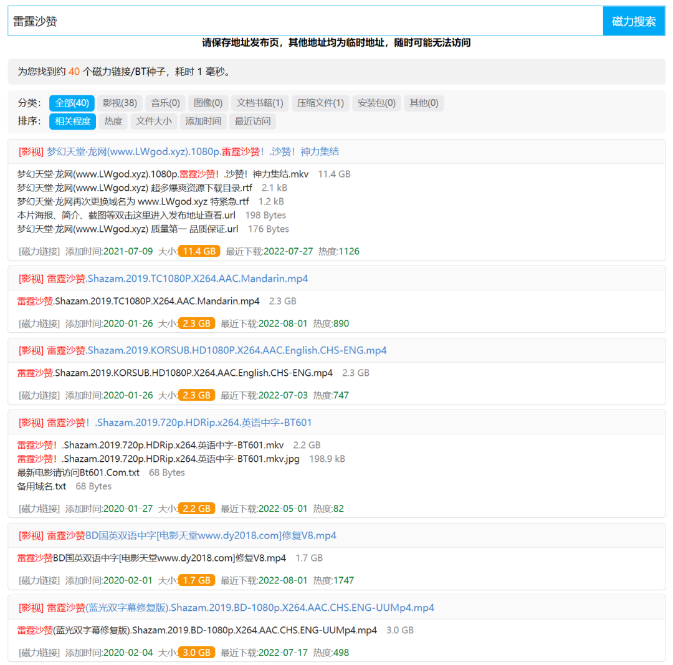Sort results by 最近访问
This screenshot has height=665, width=673.
tap(252, 122)
